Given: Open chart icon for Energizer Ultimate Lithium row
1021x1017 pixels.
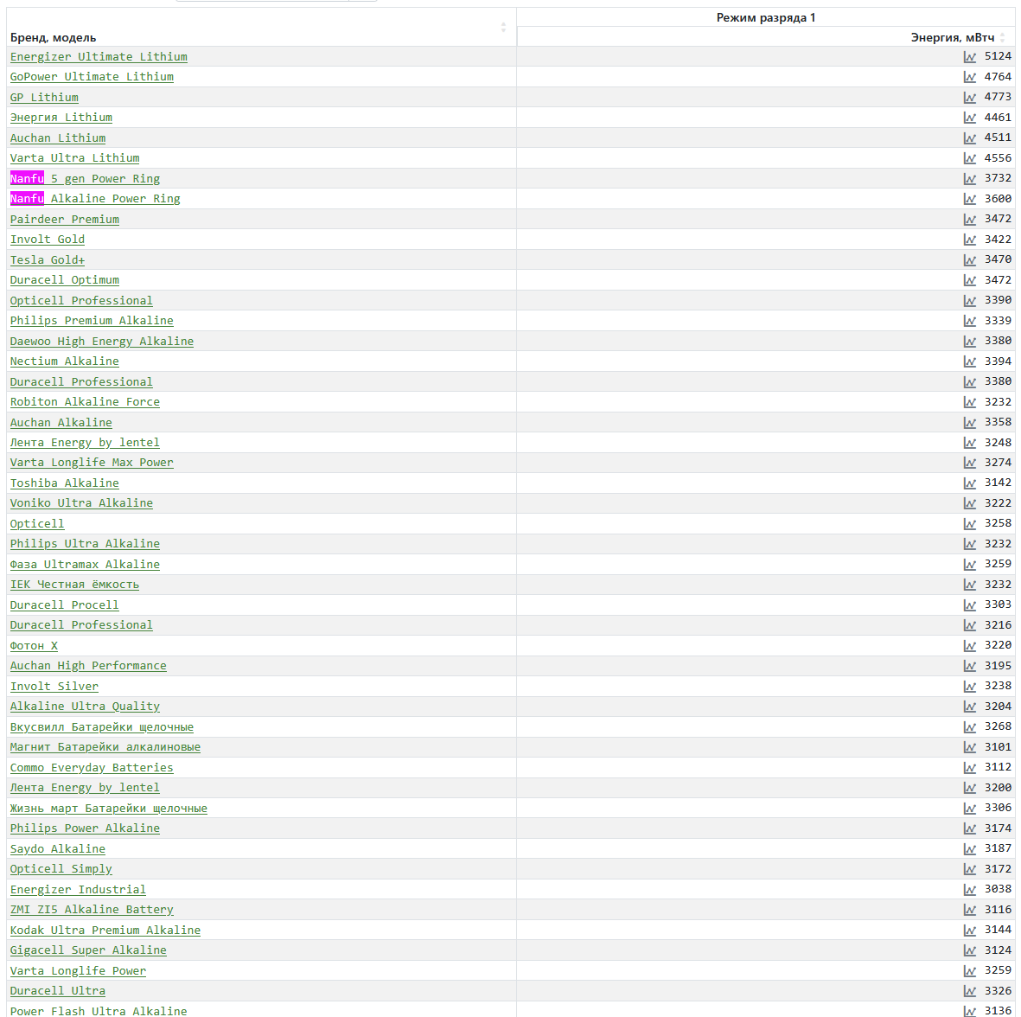Looking at the screenshot, I should pyautogui.click(x=969, y=57).
